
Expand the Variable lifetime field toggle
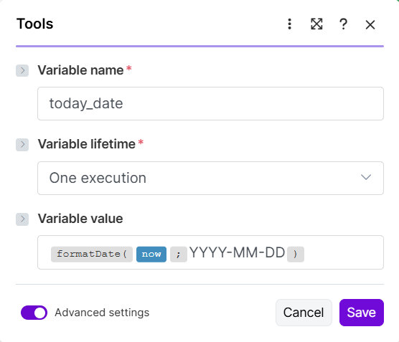(22, 145)
